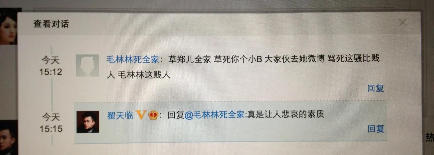Open the first commenter's blue username link
This screenshot has height=155, width=434.
pos(133,59)
